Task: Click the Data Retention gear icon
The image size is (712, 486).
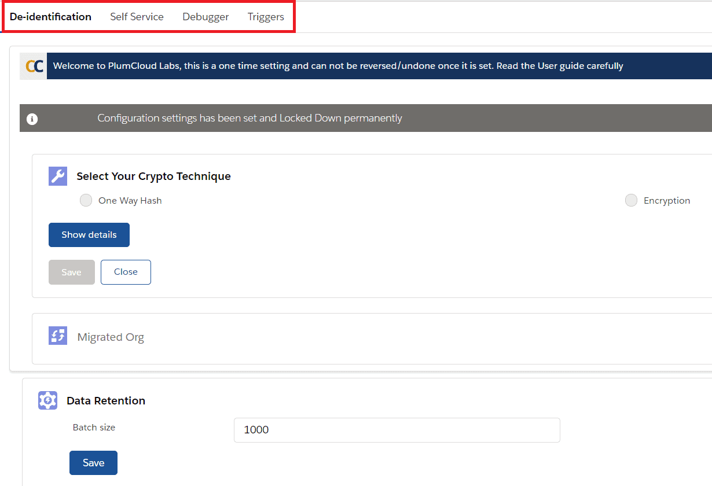Action: tap(47, 400)
